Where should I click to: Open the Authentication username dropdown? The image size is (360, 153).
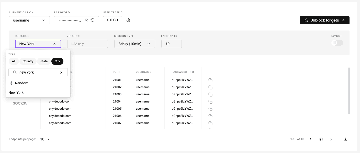click(29, 20)
